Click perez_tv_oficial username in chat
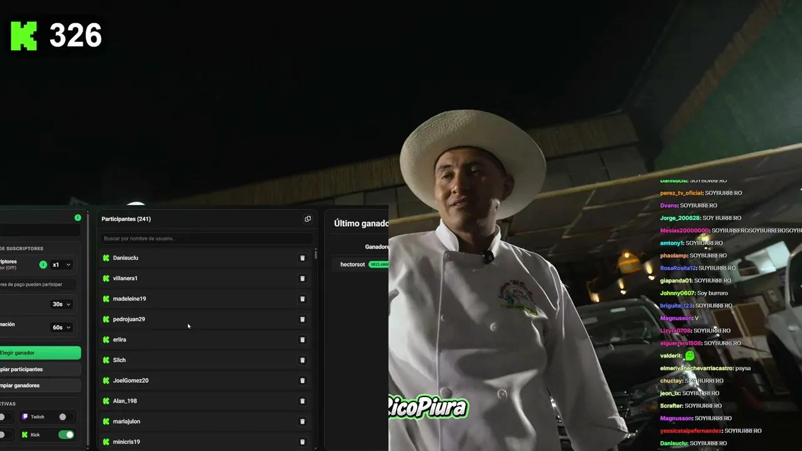 coord(681,193)
